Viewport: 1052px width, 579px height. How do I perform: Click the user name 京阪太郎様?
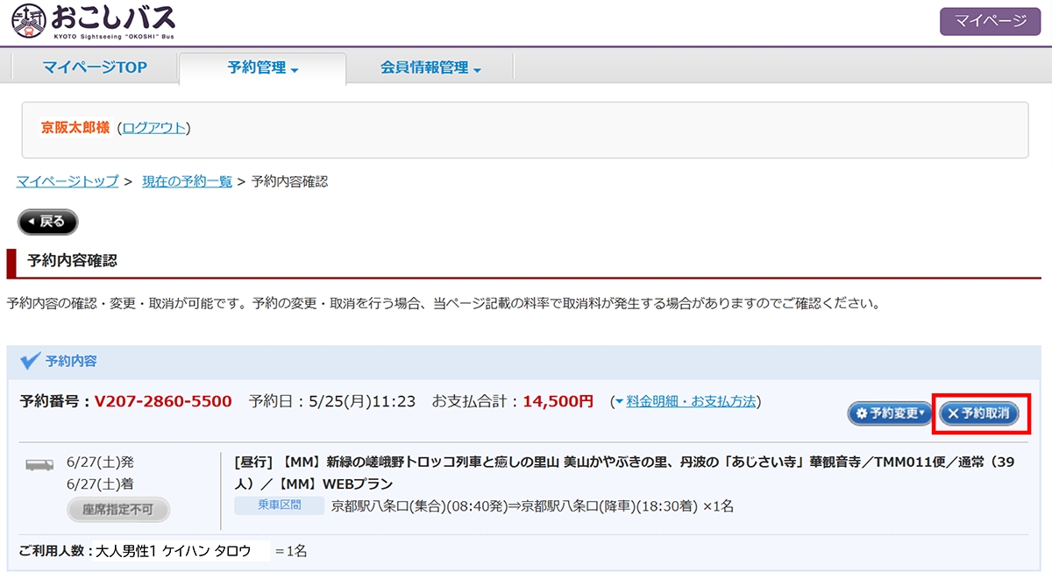[x=75, y=128]
